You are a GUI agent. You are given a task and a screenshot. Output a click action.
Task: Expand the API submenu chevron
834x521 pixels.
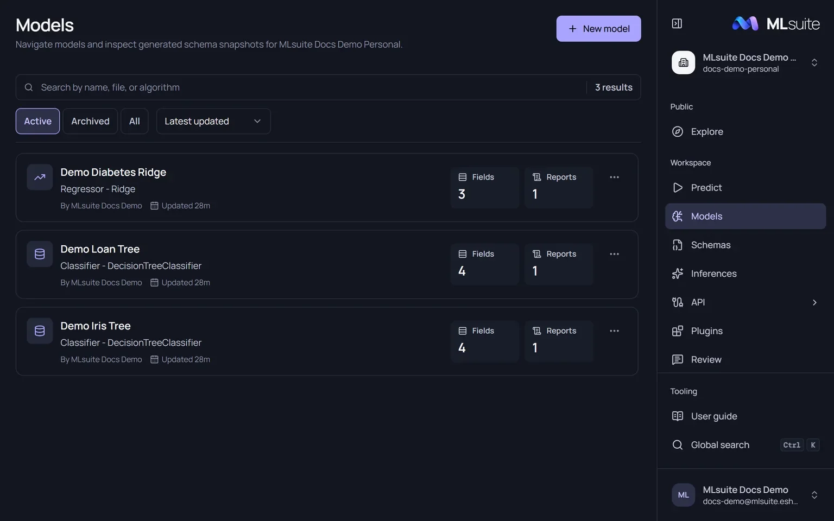click(814, 302)
